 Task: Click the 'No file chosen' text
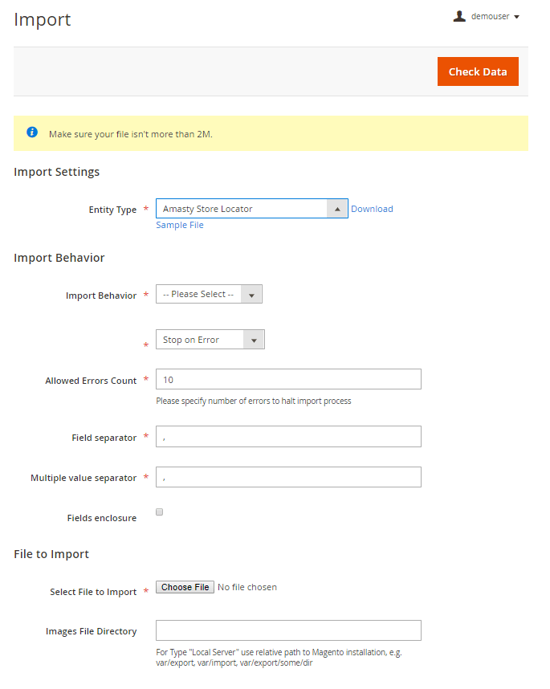point(247,587)
